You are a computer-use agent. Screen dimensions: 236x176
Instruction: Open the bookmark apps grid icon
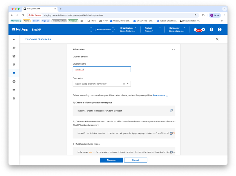coord(82,21)
